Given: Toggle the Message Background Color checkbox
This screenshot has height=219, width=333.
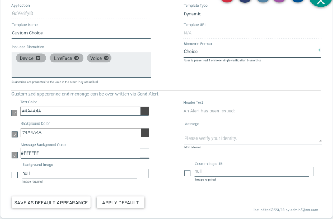Looking at the screenshot, I should (15, 155).
